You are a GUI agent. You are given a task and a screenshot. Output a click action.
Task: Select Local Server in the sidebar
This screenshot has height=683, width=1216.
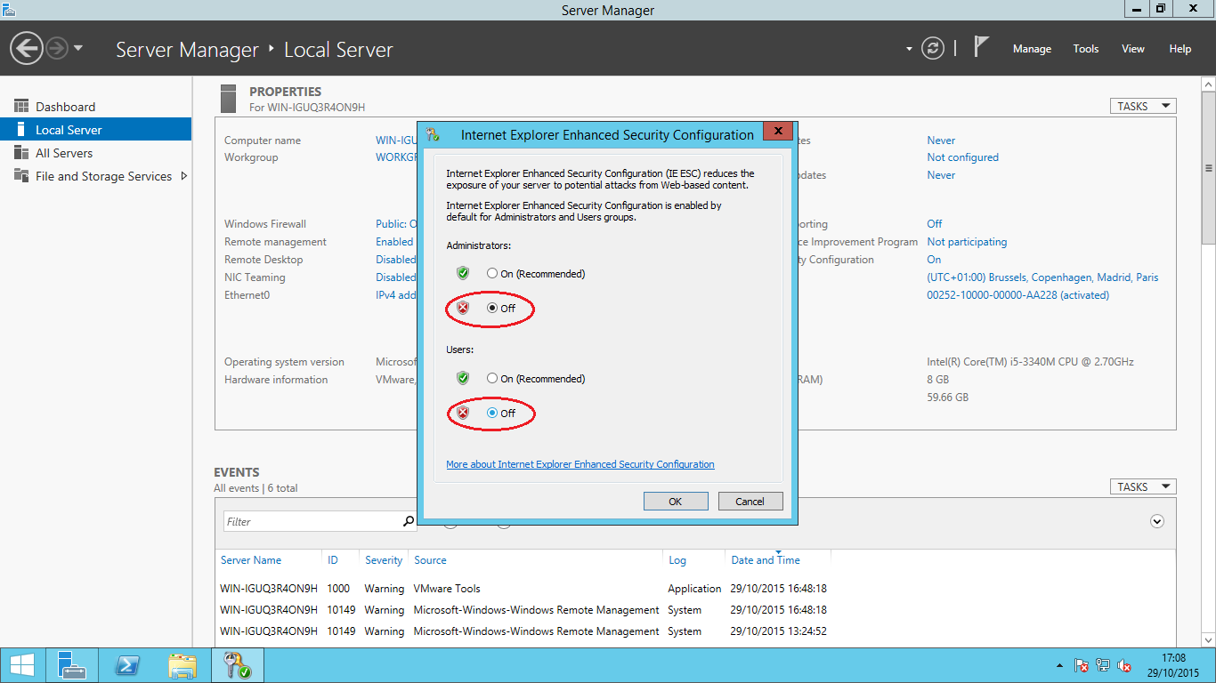coord(95,130)
